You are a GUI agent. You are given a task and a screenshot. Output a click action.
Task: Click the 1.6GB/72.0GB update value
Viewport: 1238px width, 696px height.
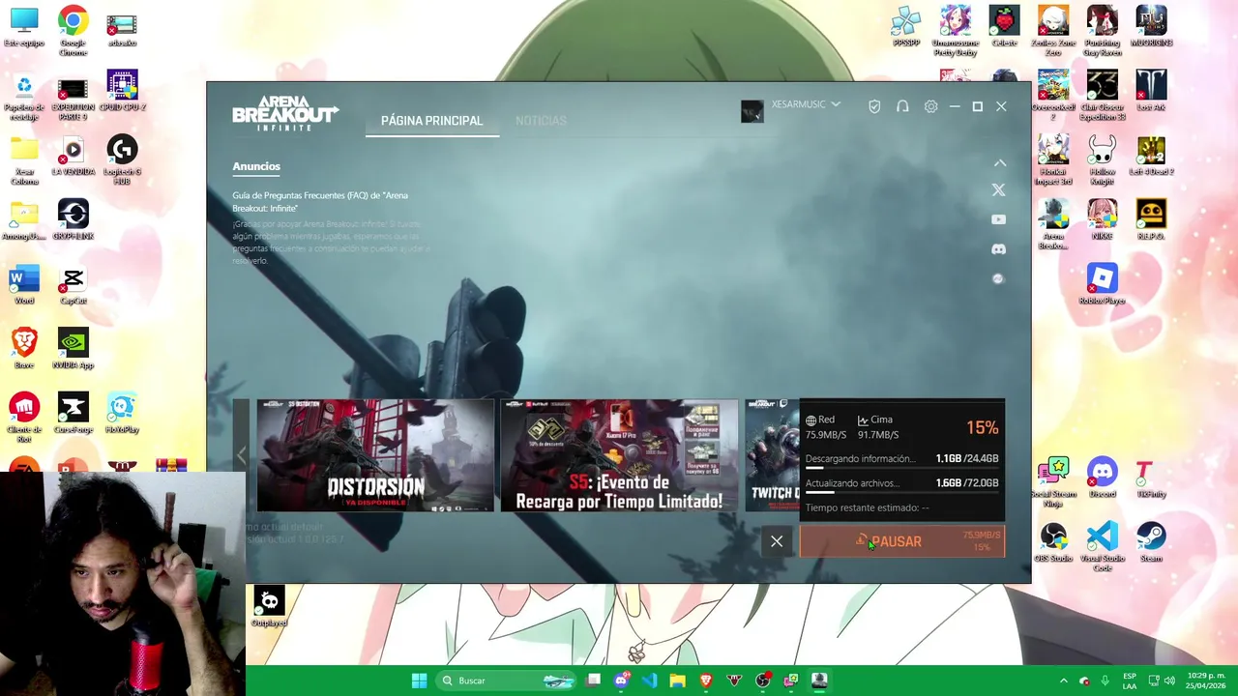(x=967, y=482)
